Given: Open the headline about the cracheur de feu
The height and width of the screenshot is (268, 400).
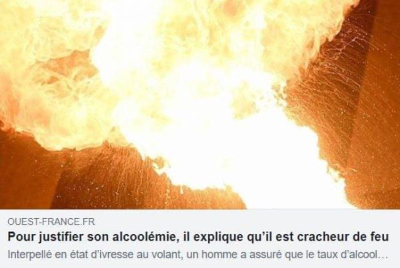Looking at the screenshot, I should tap(198, 237).
